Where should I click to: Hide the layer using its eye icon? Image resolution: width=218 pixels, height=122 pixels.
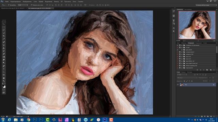tap(178, 85)
